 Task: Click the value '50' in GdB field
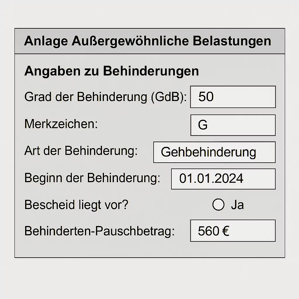coord(206,97)
